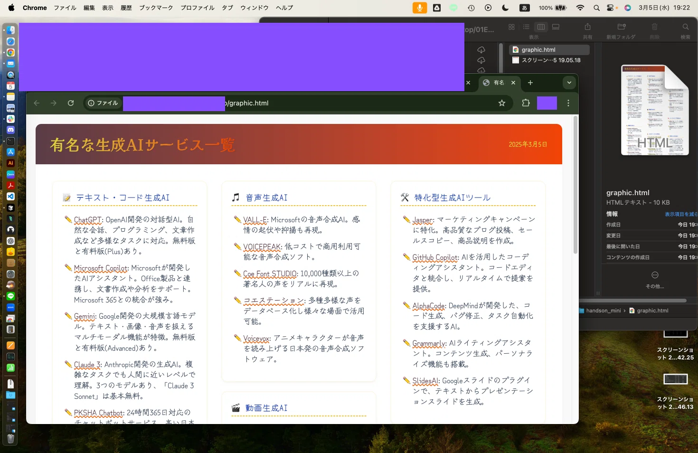Click Finder horizontal scrollbar above path bar
Screen dimensions: 698x453
tap(633, 301)
